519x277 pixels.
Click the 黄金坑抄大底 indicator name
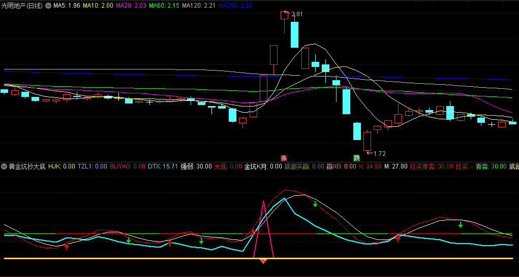27,166
